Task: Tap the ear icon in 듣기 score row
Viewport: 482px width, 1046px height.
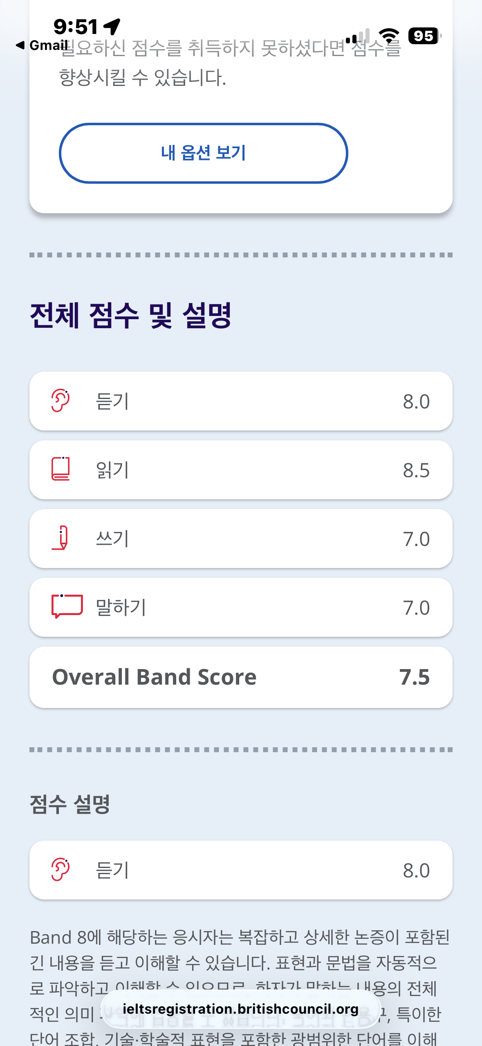Action: click(61, 401)
